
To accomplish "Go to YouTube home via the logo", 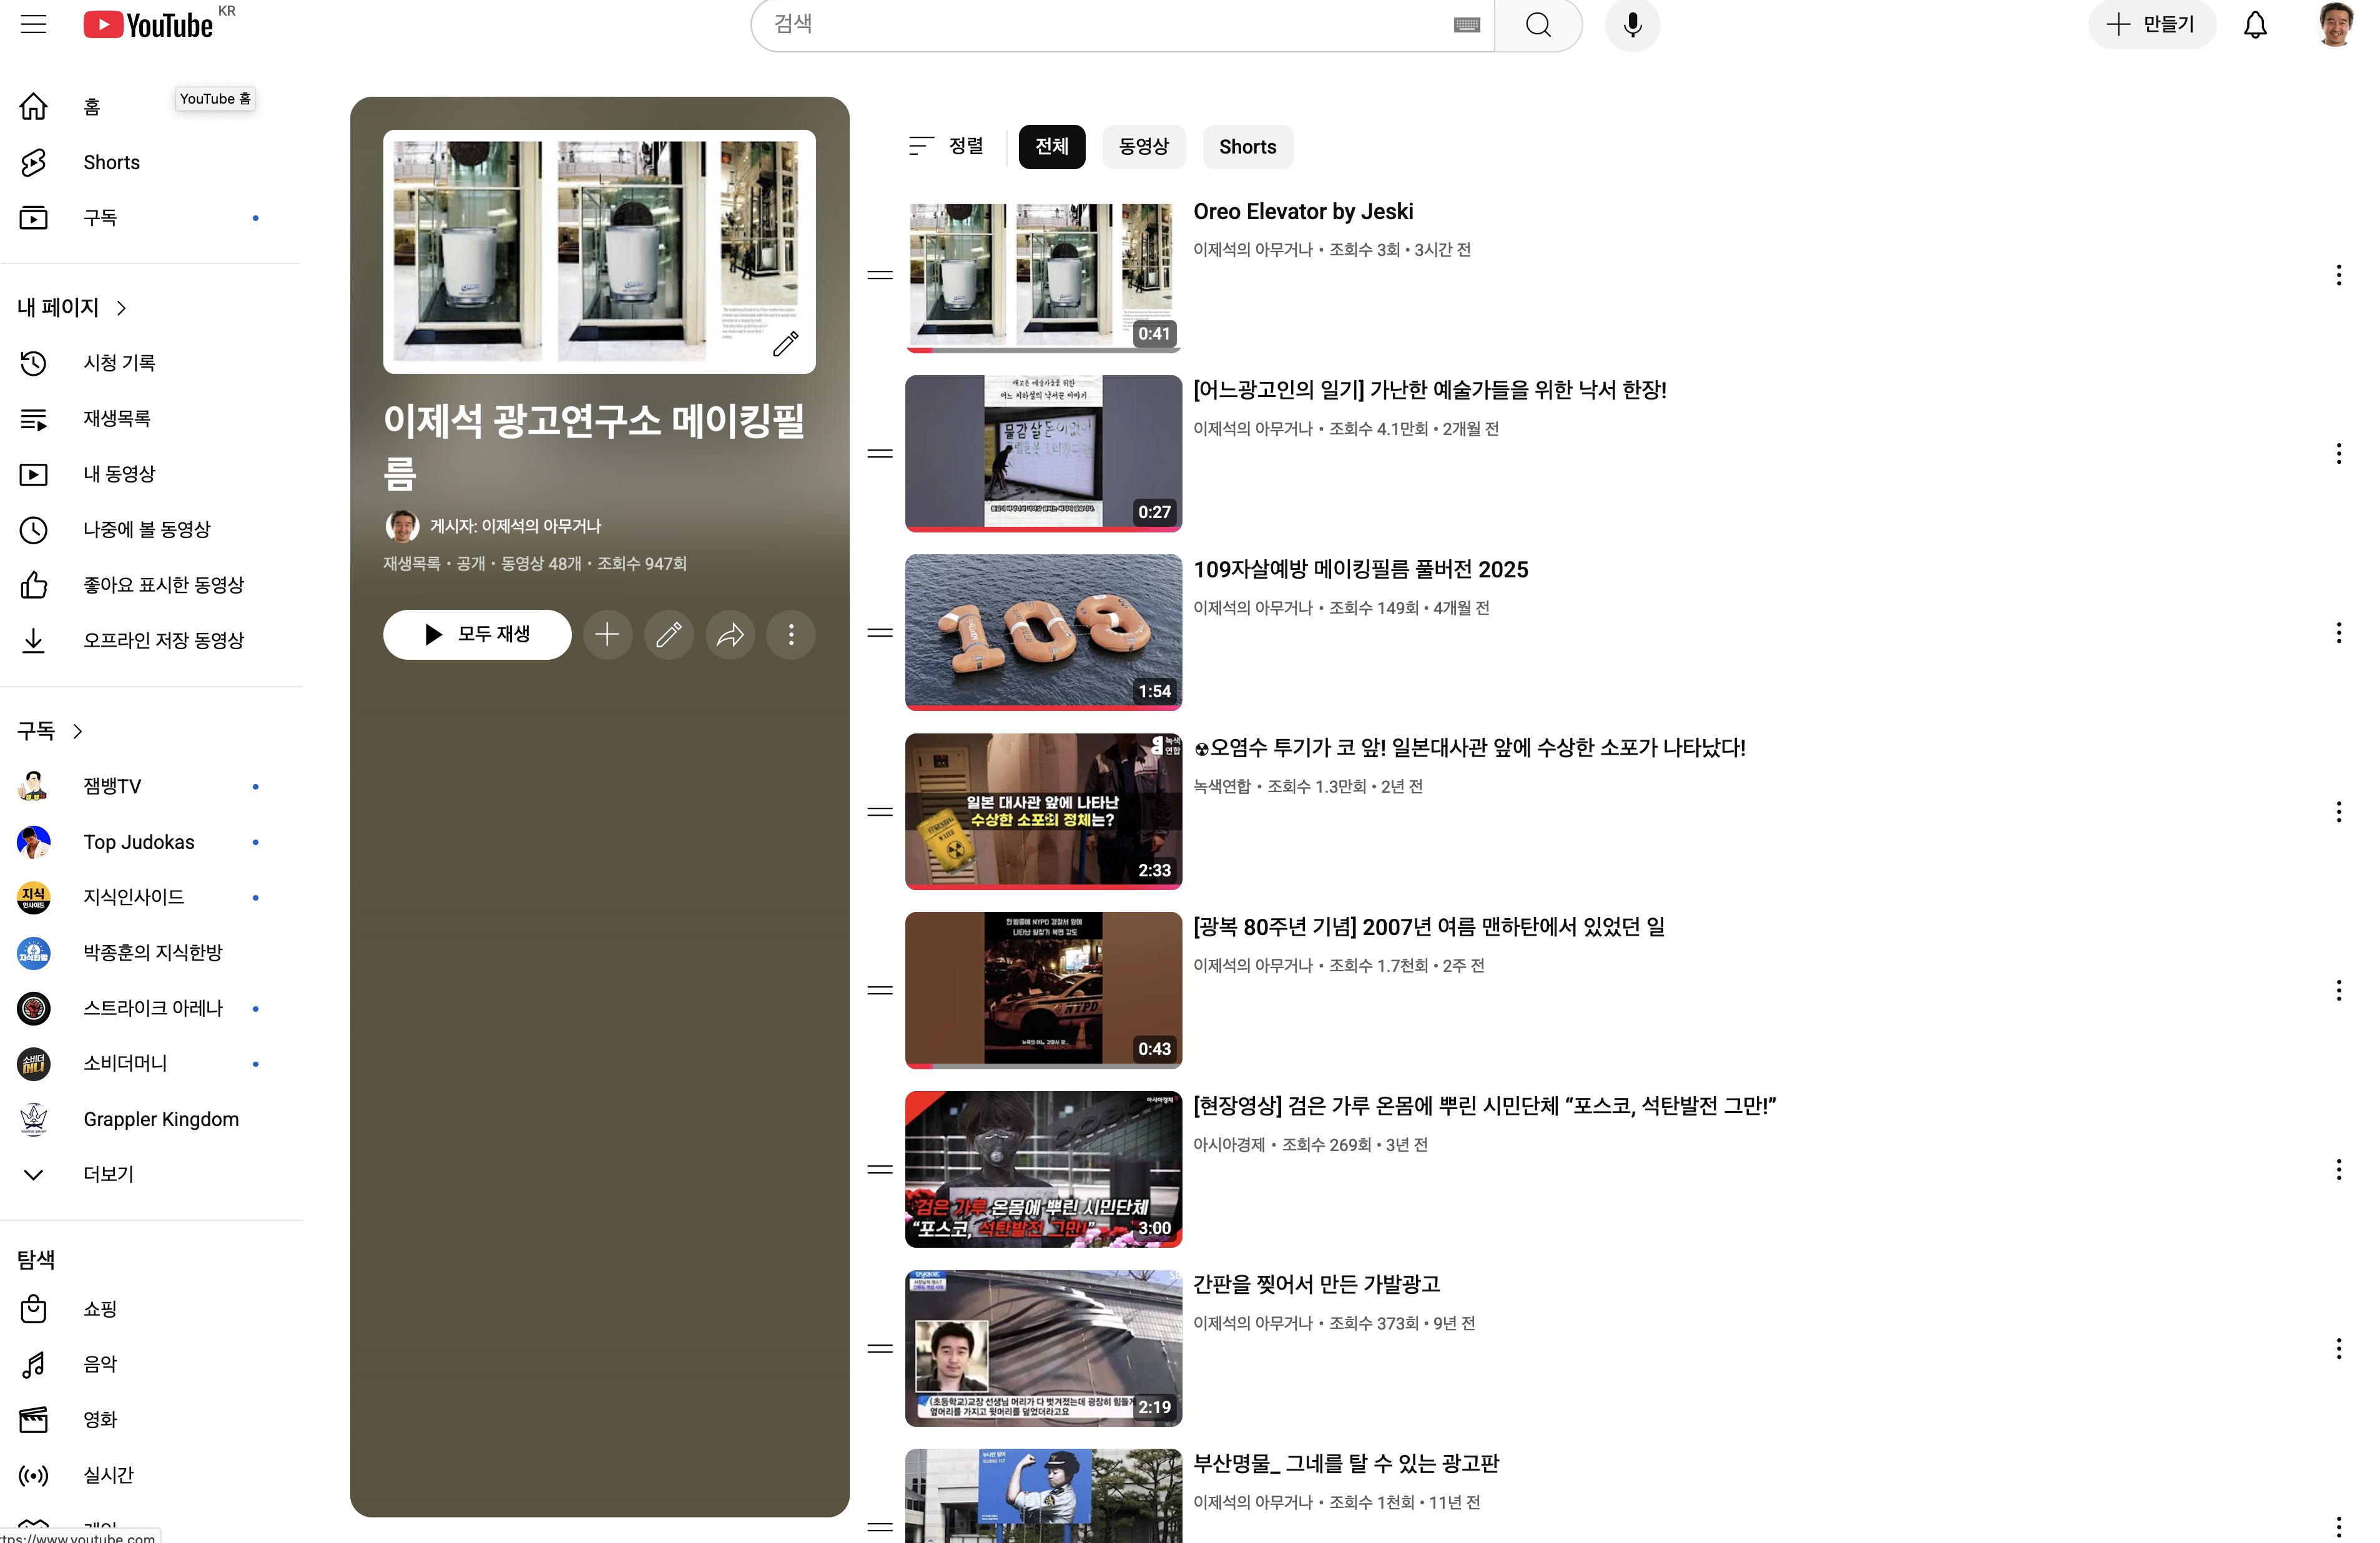I will 148,24.
